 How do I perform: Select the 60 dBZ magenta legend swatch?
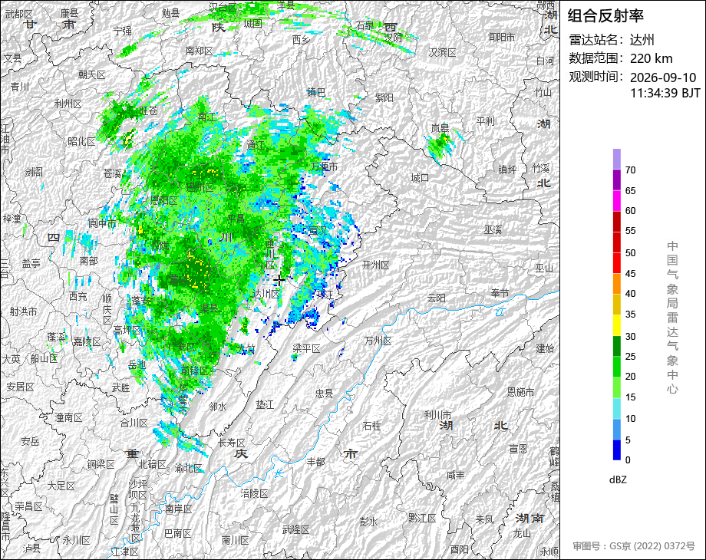tap(616, 200)
